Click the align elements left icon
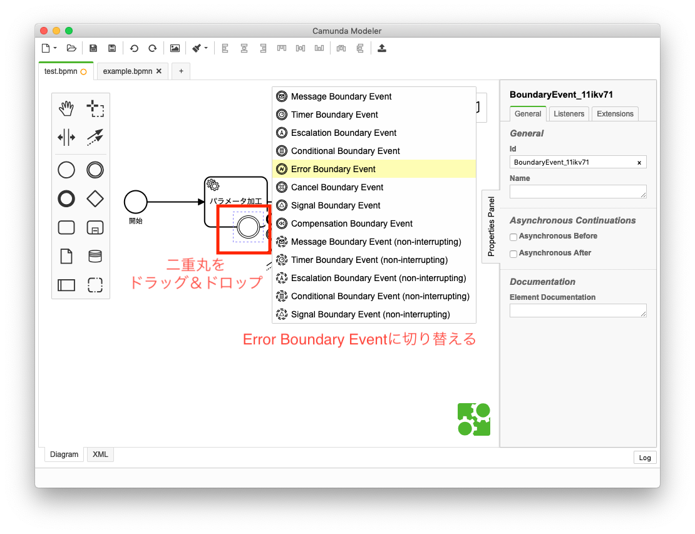 (225, 48)
